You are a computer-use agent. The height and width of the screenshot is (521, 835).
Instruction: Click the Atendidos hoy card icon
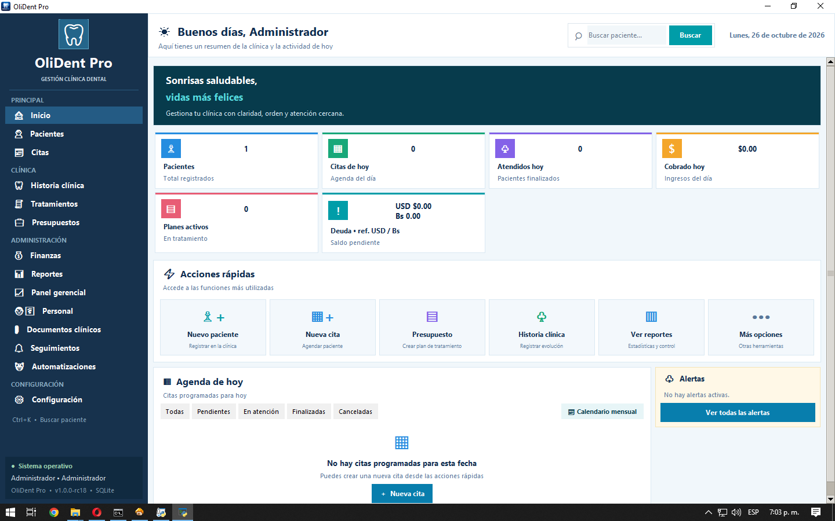[x=505, y=149]
